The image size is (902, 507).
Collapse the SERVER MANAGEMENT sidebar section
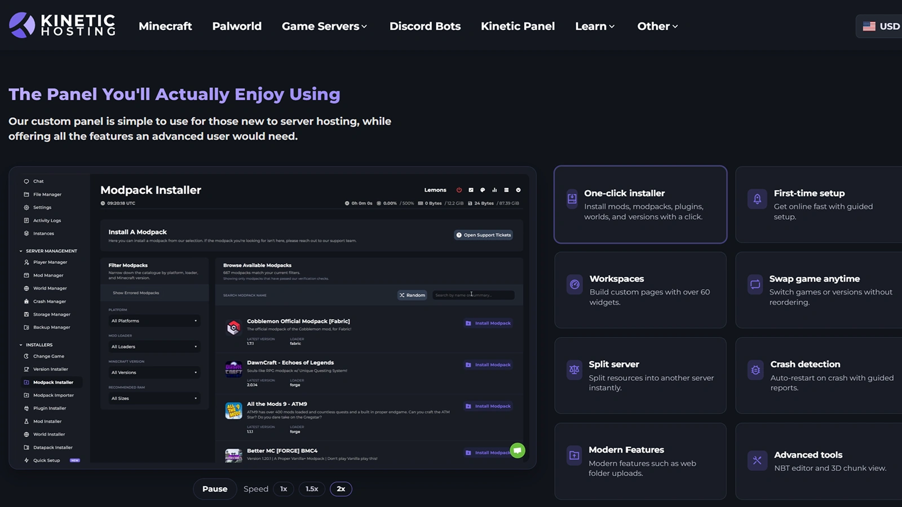[x=48, y=251]
